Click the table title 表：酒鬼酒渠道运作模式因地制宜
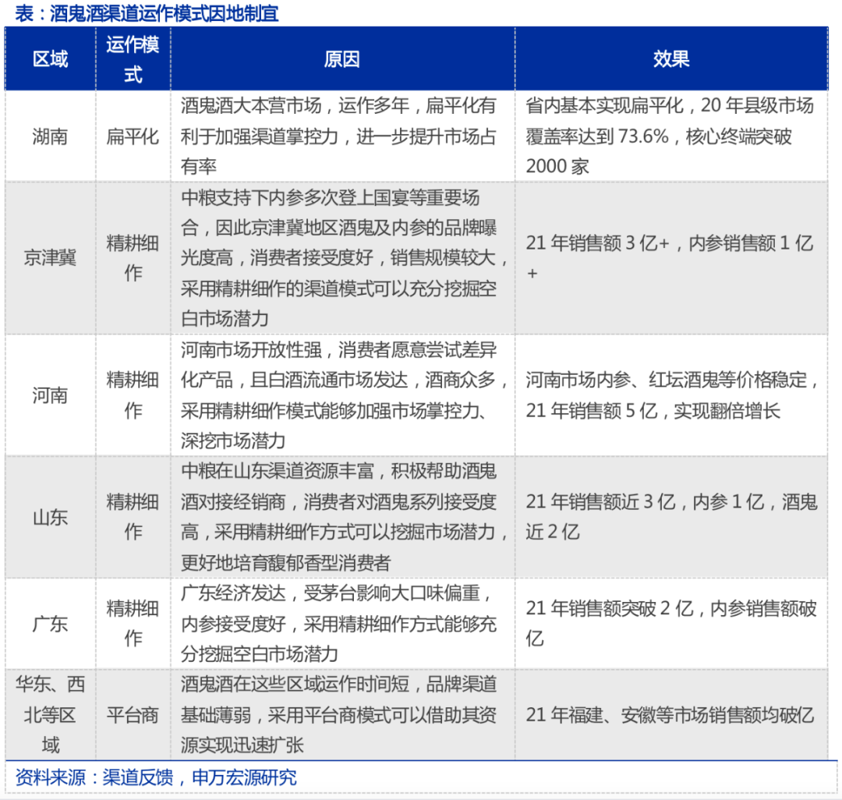842x800 pixels. coord(147,13)
